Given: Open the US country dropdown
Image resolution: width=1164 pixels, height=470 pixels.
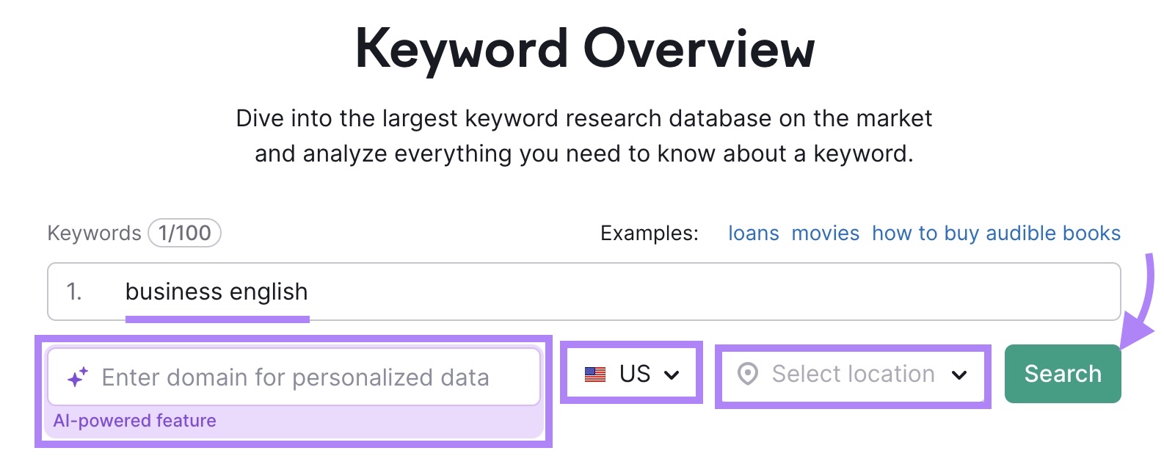Looking at the screenshot, I should (631, 374).
